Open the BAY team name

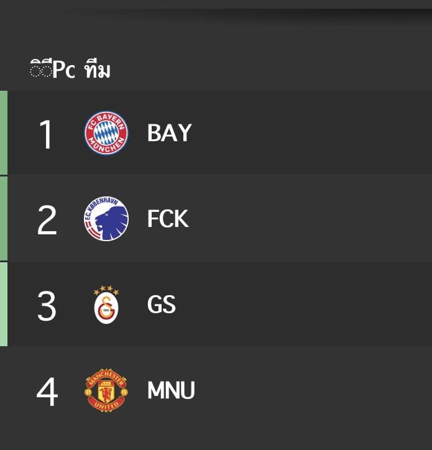tap(169, 132)
